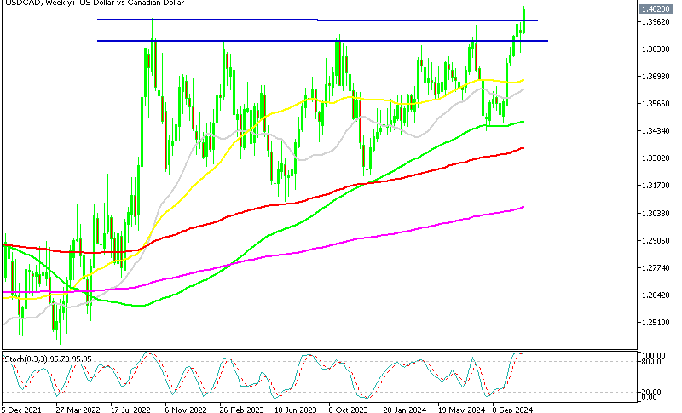Select the current price label 1.40230

pyautogui.click(x=656, y=9)
